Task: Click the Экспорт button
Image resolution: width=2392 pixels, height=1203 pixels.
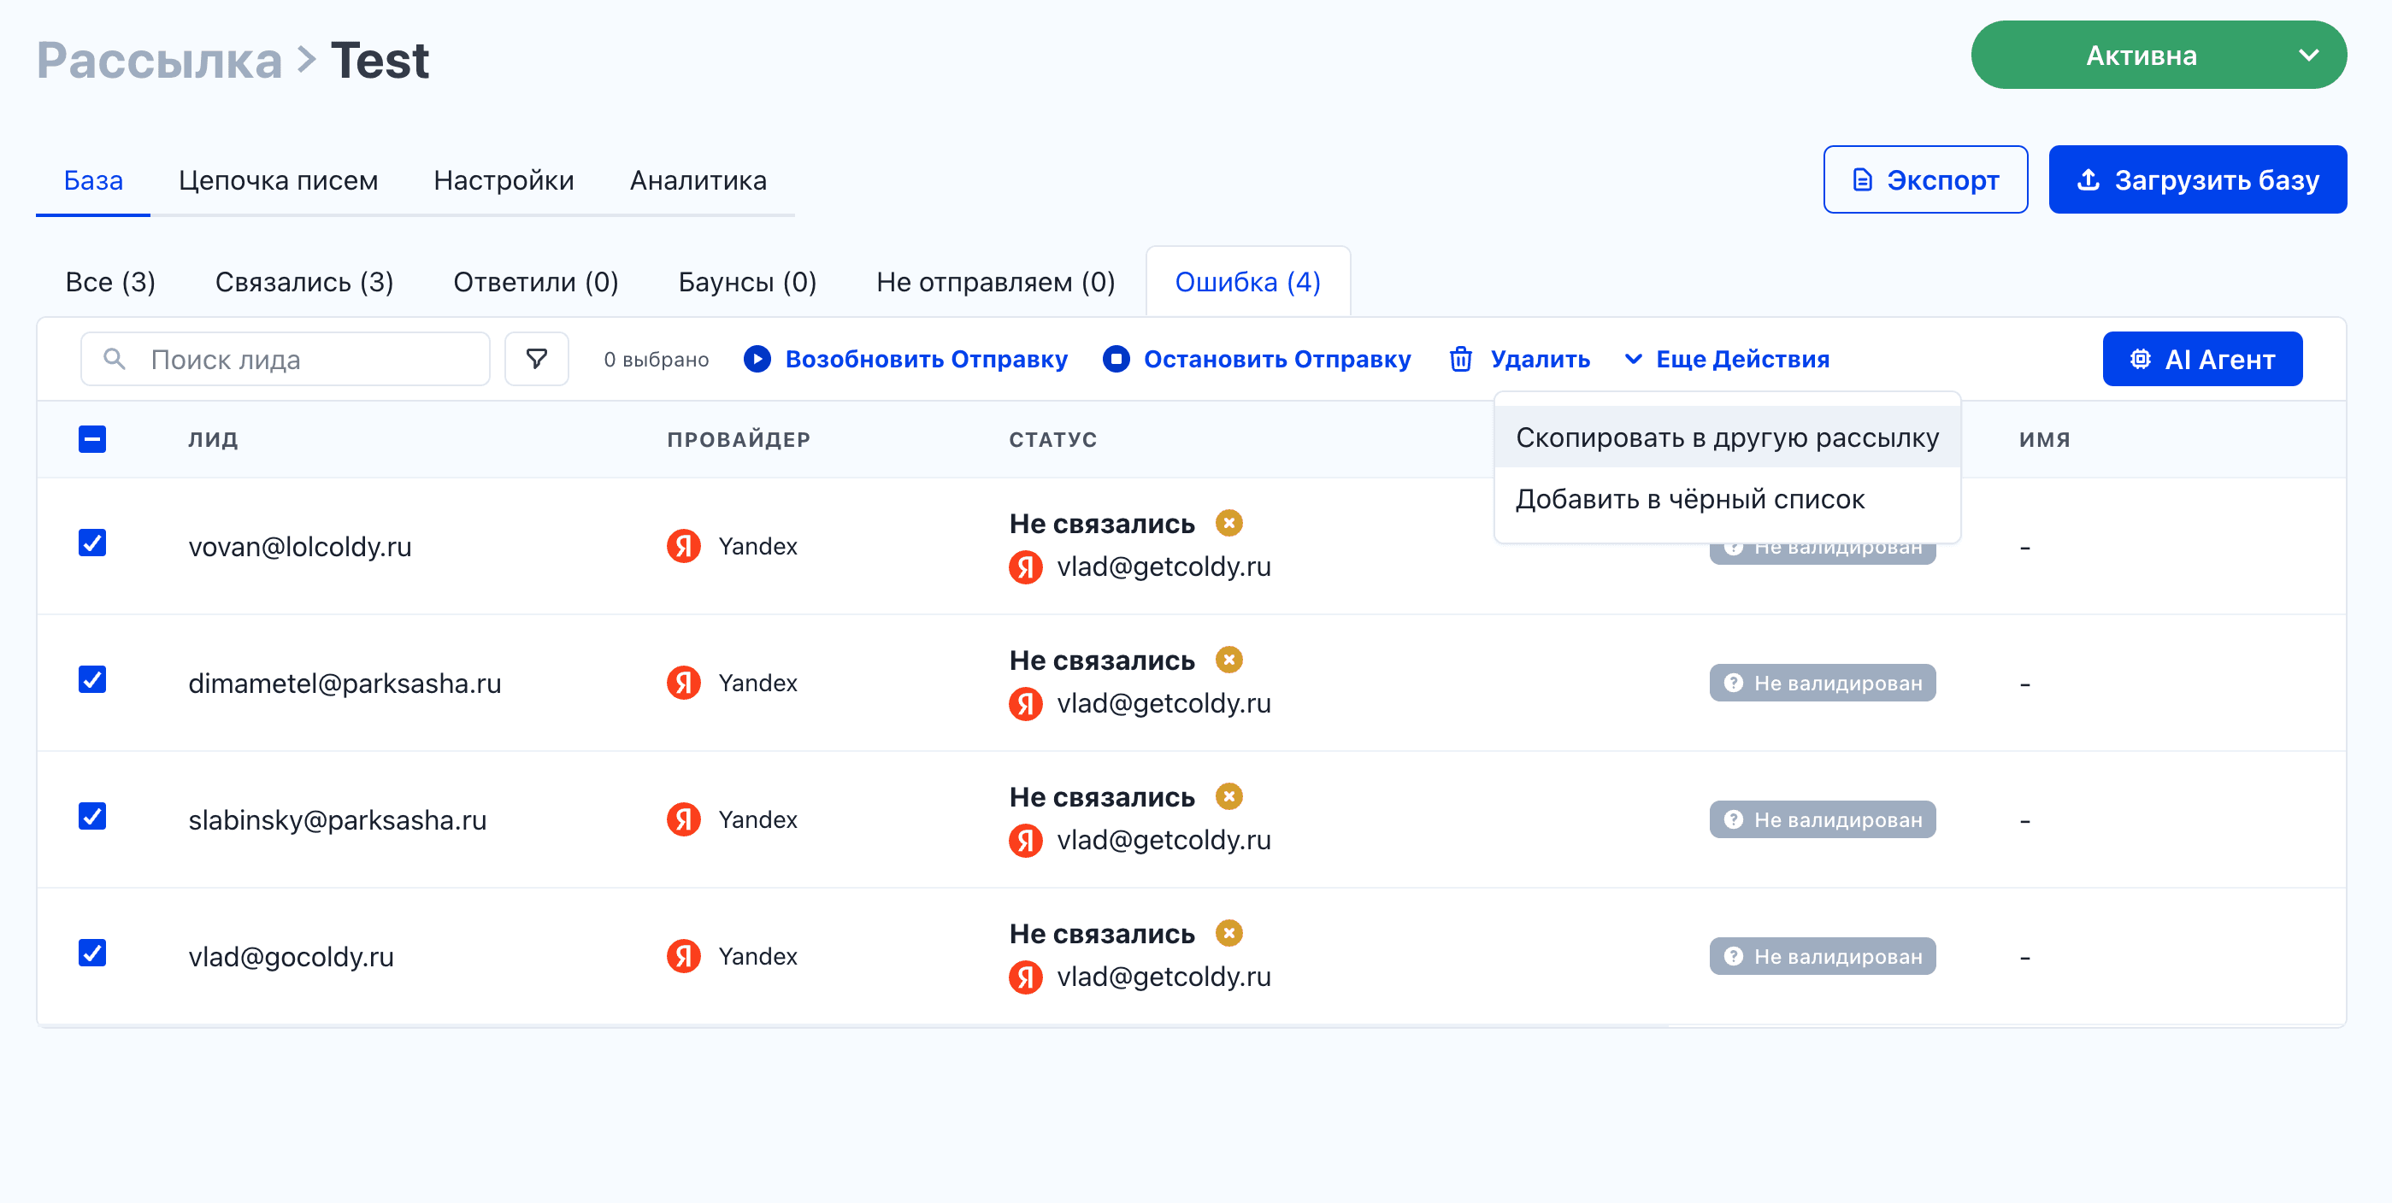Action: coord(1924,179)
